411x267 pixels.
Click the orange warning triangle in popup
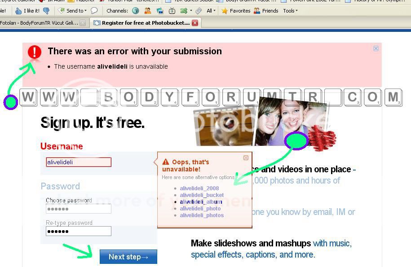[x=166, y=162]
